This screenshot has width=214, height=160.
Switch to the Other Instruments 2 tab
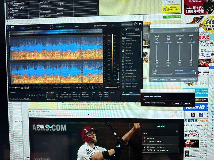pyautogui.click(x=100, y=26)
